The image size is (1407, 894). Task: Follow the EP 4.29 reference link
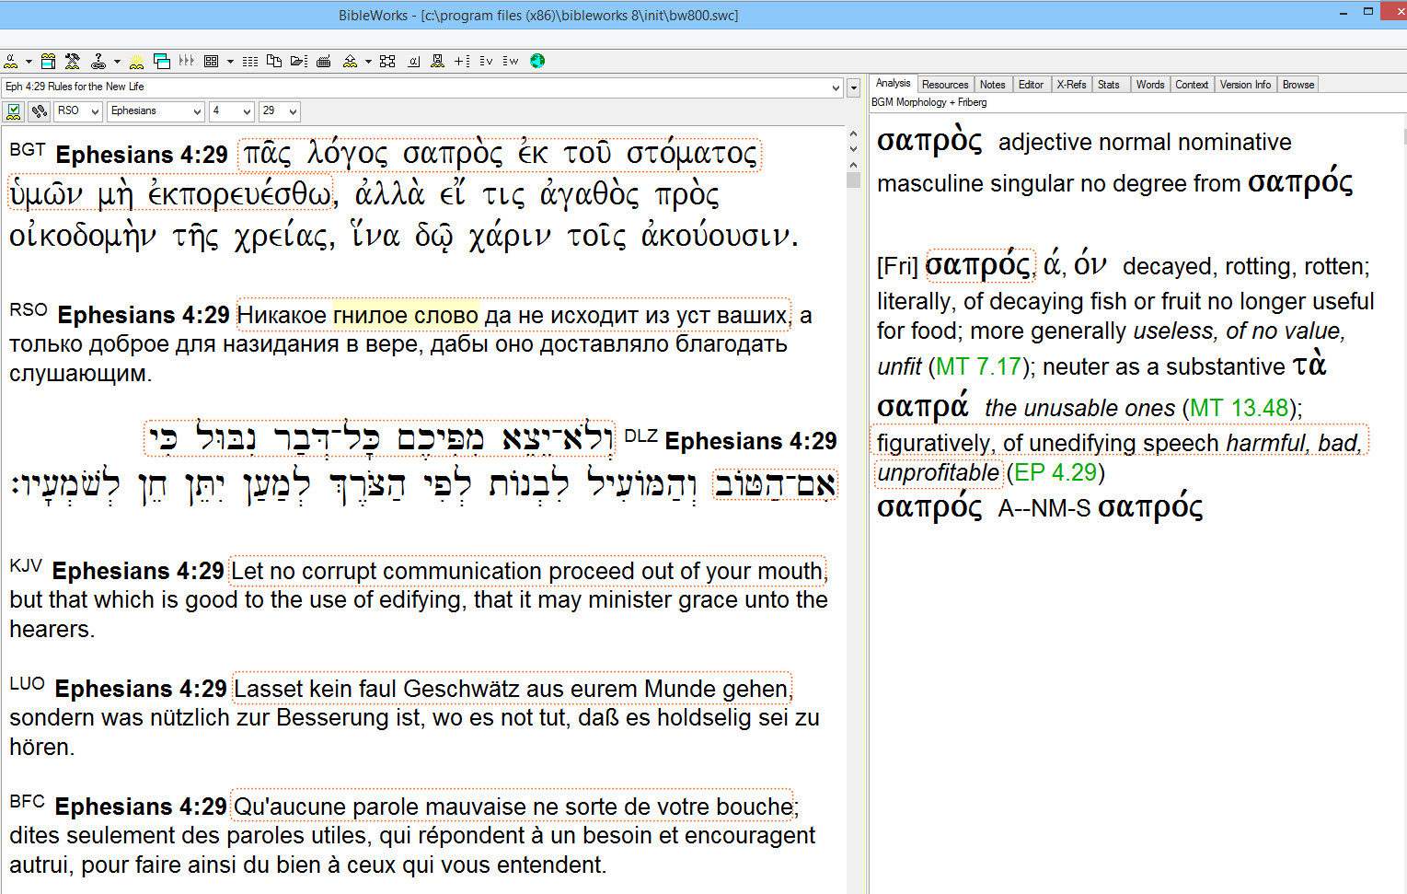1055,472
